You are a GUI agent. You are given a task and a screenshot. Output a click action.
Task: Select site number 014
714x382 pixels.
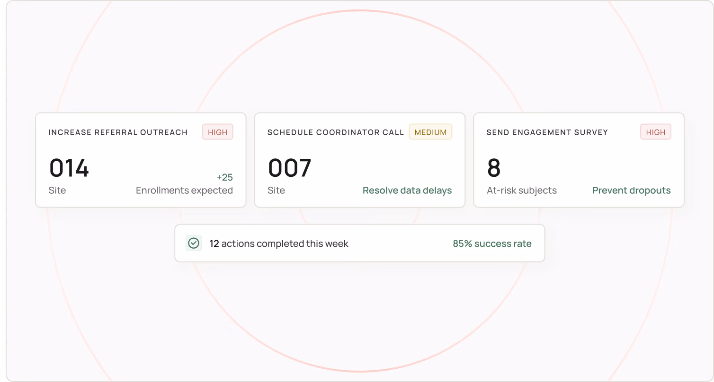tap(69, 168)
